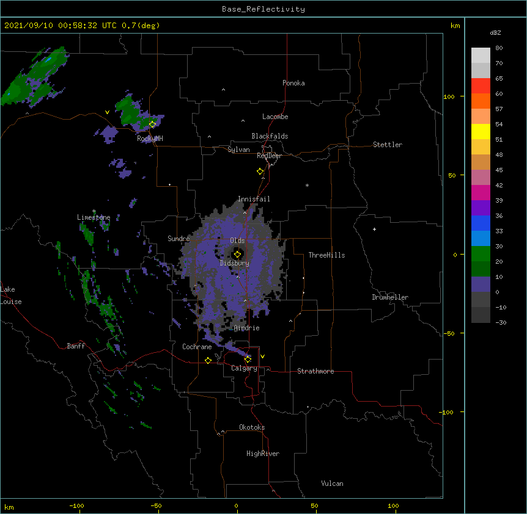This screenshot has width=527, height=514.
Task: Click the white plus marker north of Drumheller
Action: 374,229
